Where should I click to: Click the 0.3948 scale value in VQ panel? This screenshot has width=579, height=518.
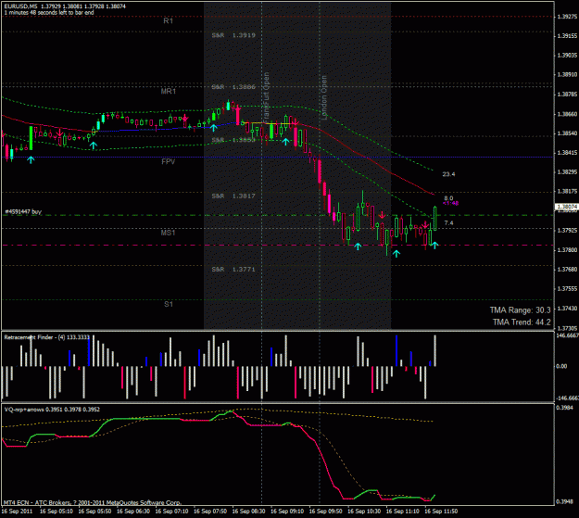point(564,501)
